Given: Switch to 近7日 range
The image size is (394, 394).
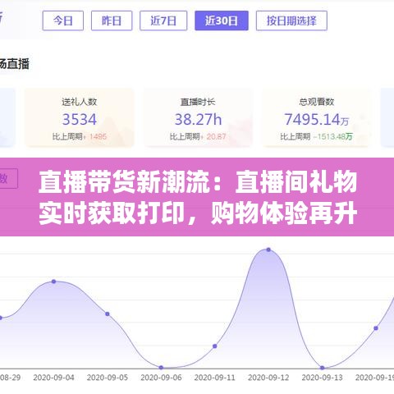Looking at the screenshot, I should coord(163,21).
